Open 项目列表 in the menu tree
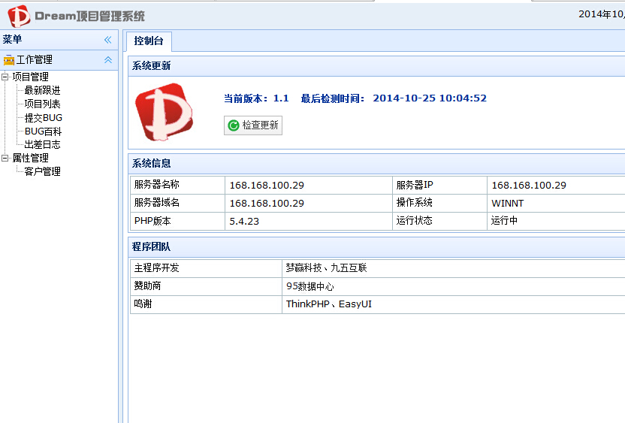Viewport: 625px width, 423px height. (x=42, y=104)
